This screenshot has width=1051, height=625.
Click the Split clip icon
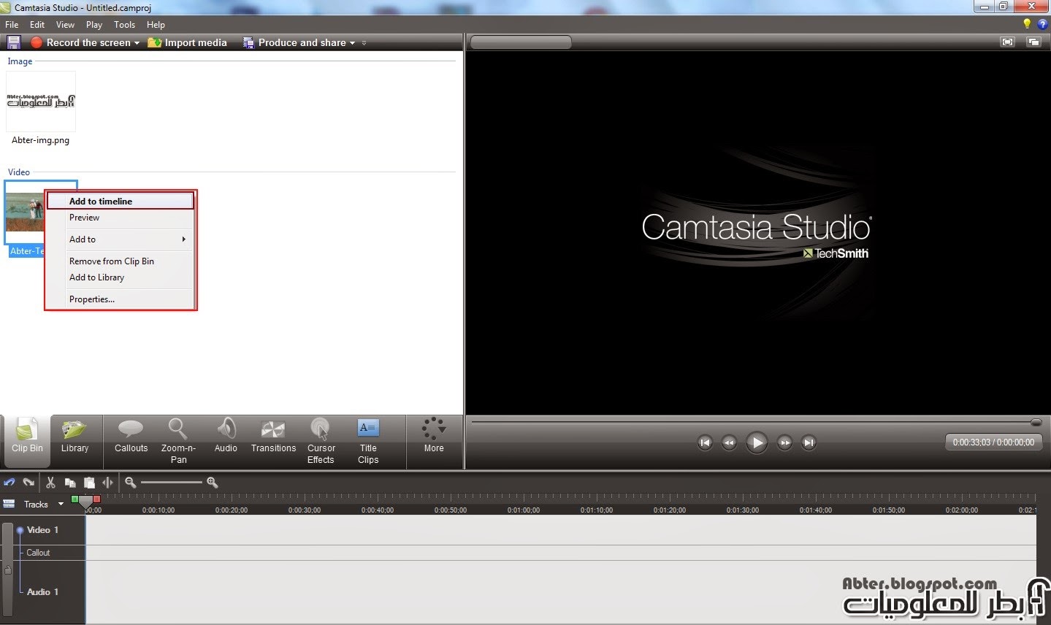108,483
